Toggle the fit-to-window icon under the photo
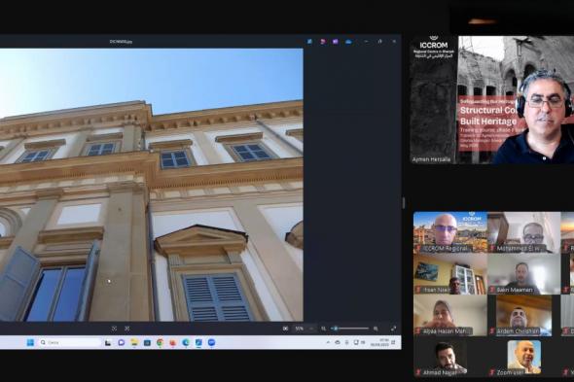The width and height of the screenshot is (574, 382). pos(114,329)
